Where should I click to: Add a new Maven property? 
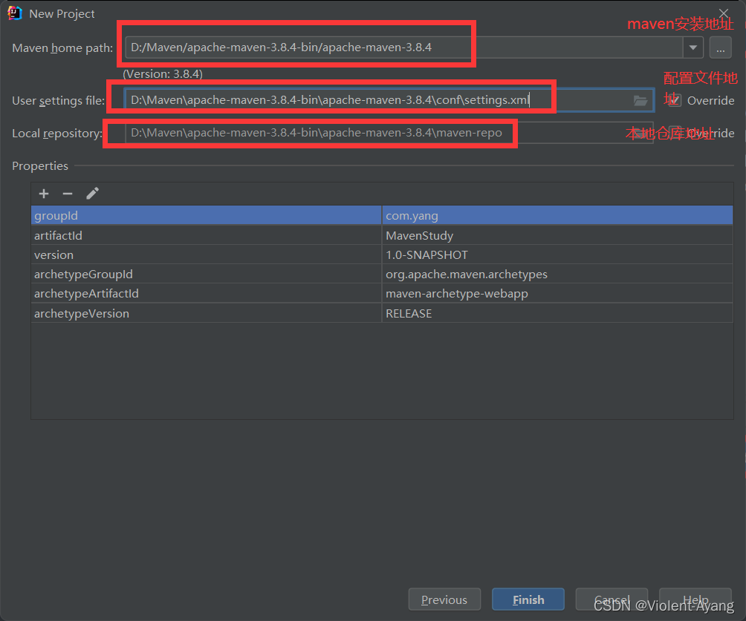coord(44,194)
